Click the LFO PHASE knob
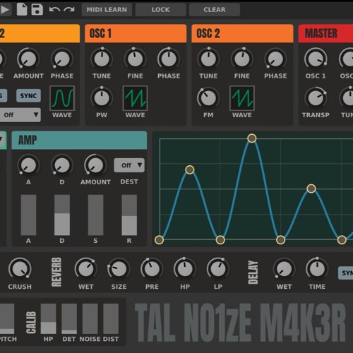Image resolution: width=353 pixels, height=353 pixels. tap(62, 59)
